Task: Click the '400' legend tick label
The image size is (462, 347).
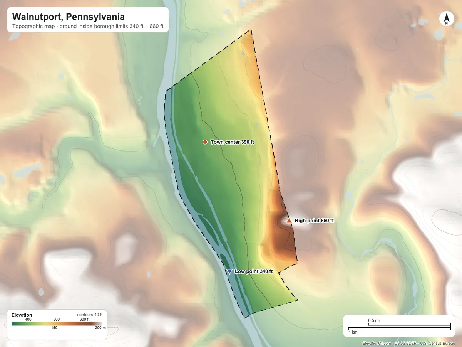Action: pyautogui.click(x=28, y=319)
